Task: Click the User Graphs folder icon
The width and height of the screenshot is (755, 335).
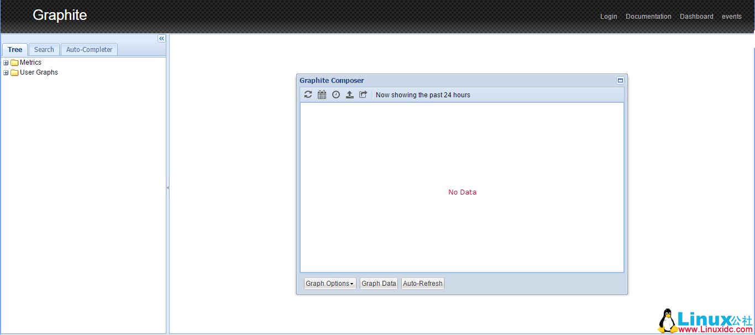Action: [x=14, y=72]
